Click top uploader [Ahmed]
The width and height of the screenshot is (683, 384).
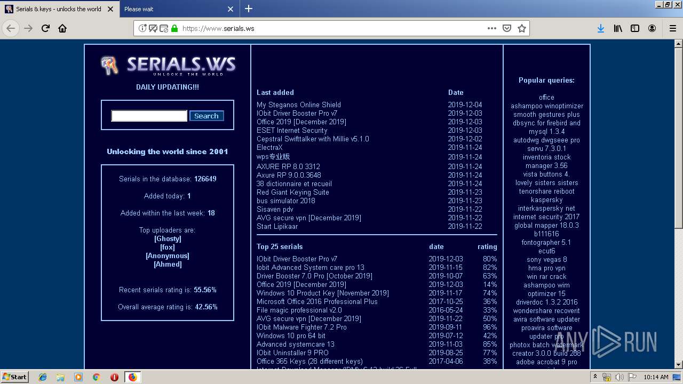tap(168, 264)
